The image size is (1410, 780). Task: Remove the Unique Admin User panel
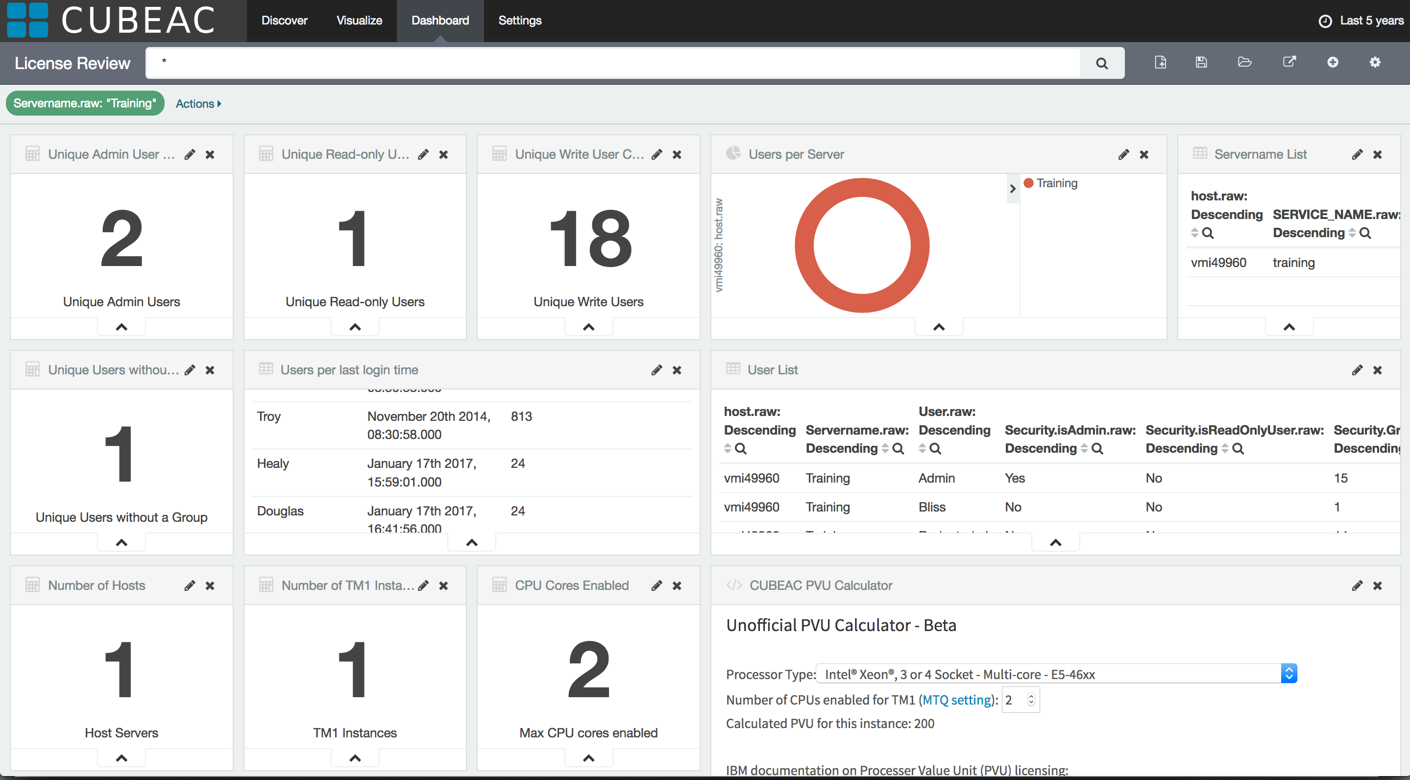[x=210, y=154]
